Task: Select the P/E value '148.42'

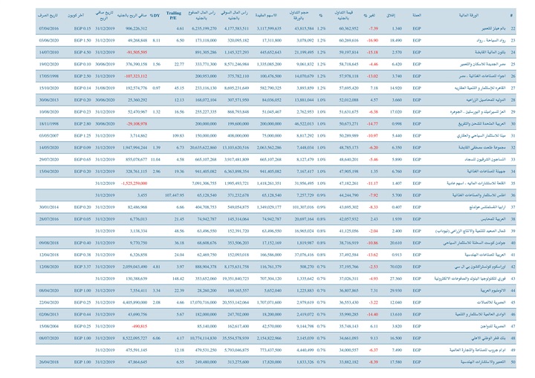Action: [x=178, y=279]
